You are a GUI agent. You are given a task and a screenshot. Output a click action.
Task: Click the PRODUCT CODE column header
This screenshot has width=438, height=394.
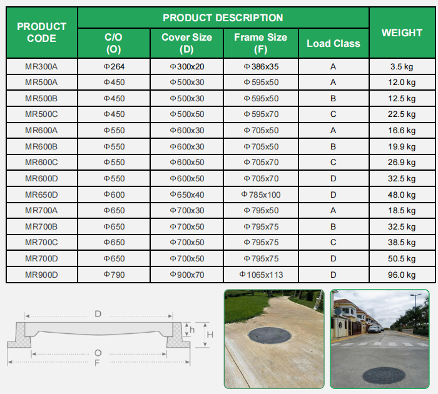pyautogui.click(x=41, y=33)
